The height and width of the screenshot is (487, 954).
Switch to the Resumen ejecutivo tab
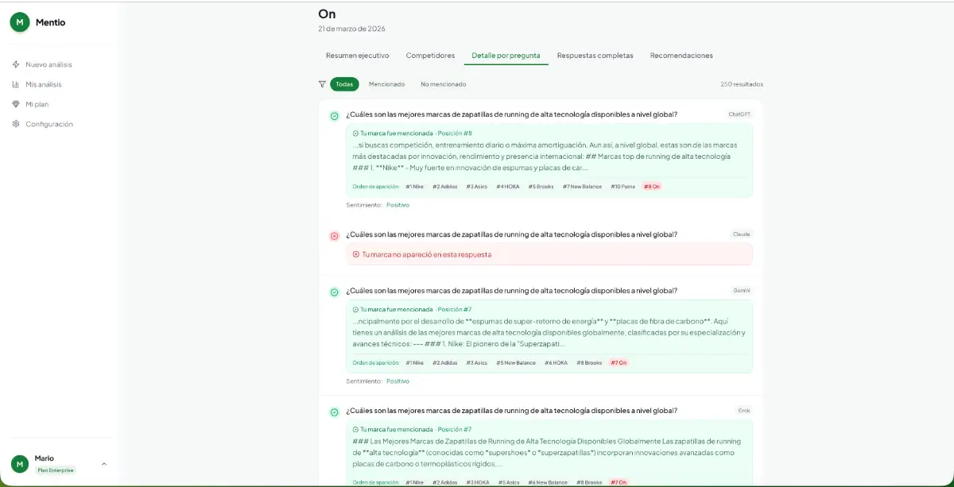click(358, 56)
